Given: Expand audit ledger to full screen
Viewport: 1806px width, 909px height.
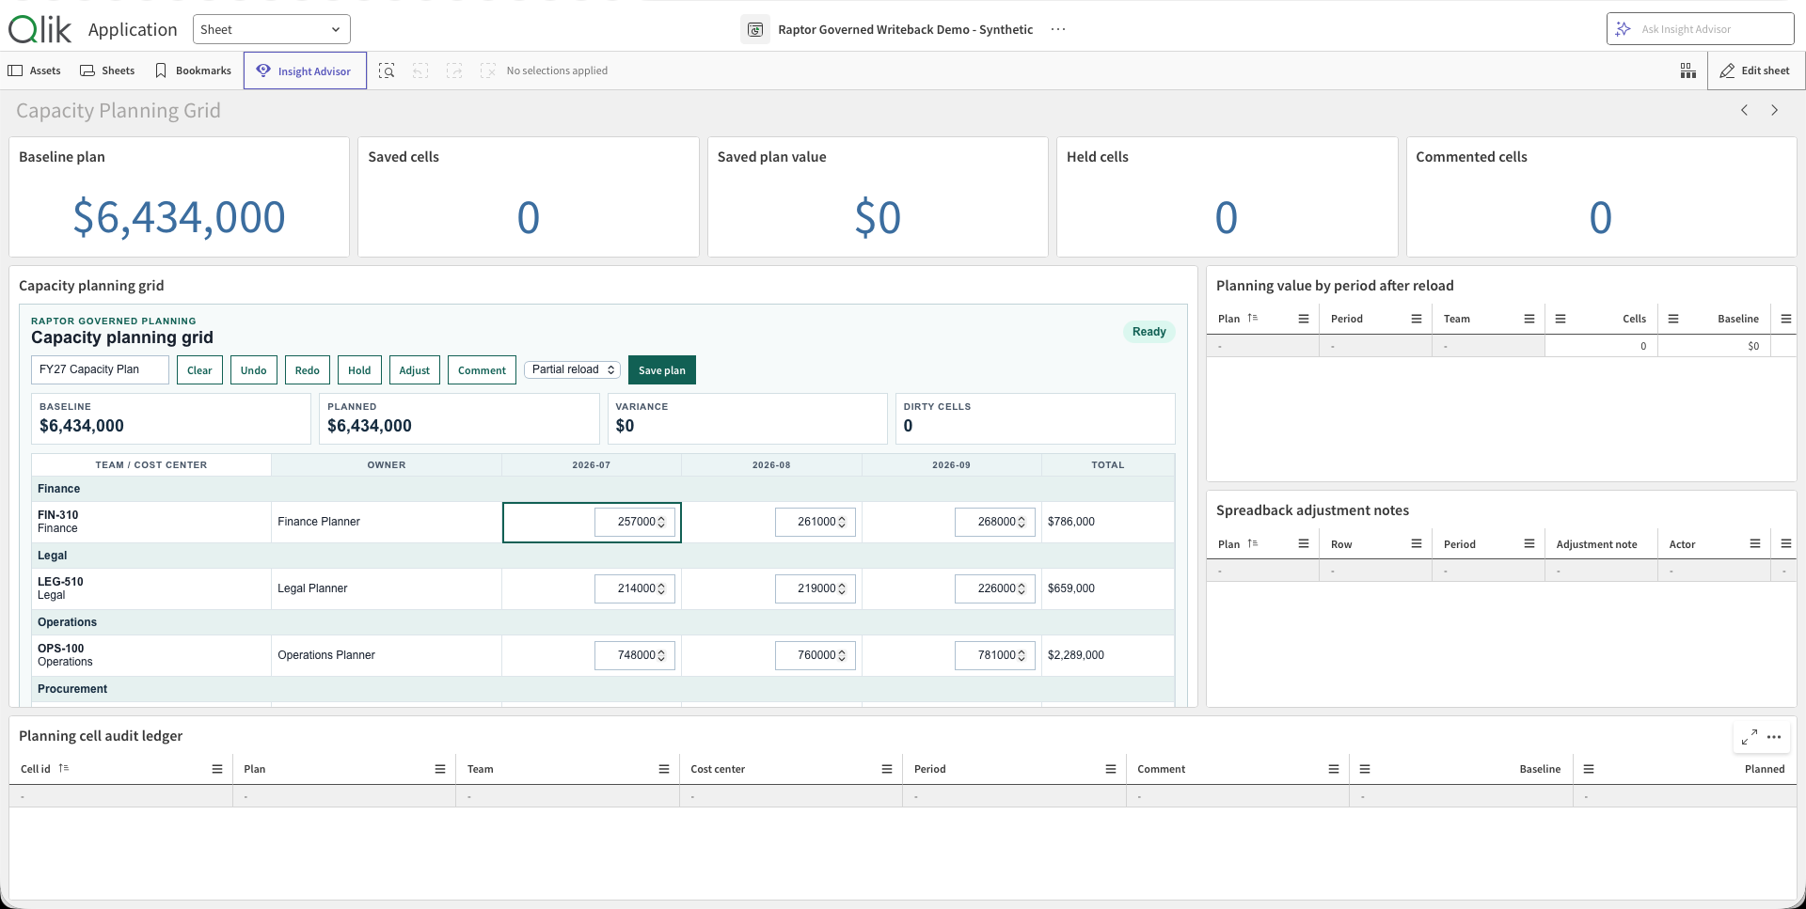Looking at the screenshot, I should [x=1750, y=737].
